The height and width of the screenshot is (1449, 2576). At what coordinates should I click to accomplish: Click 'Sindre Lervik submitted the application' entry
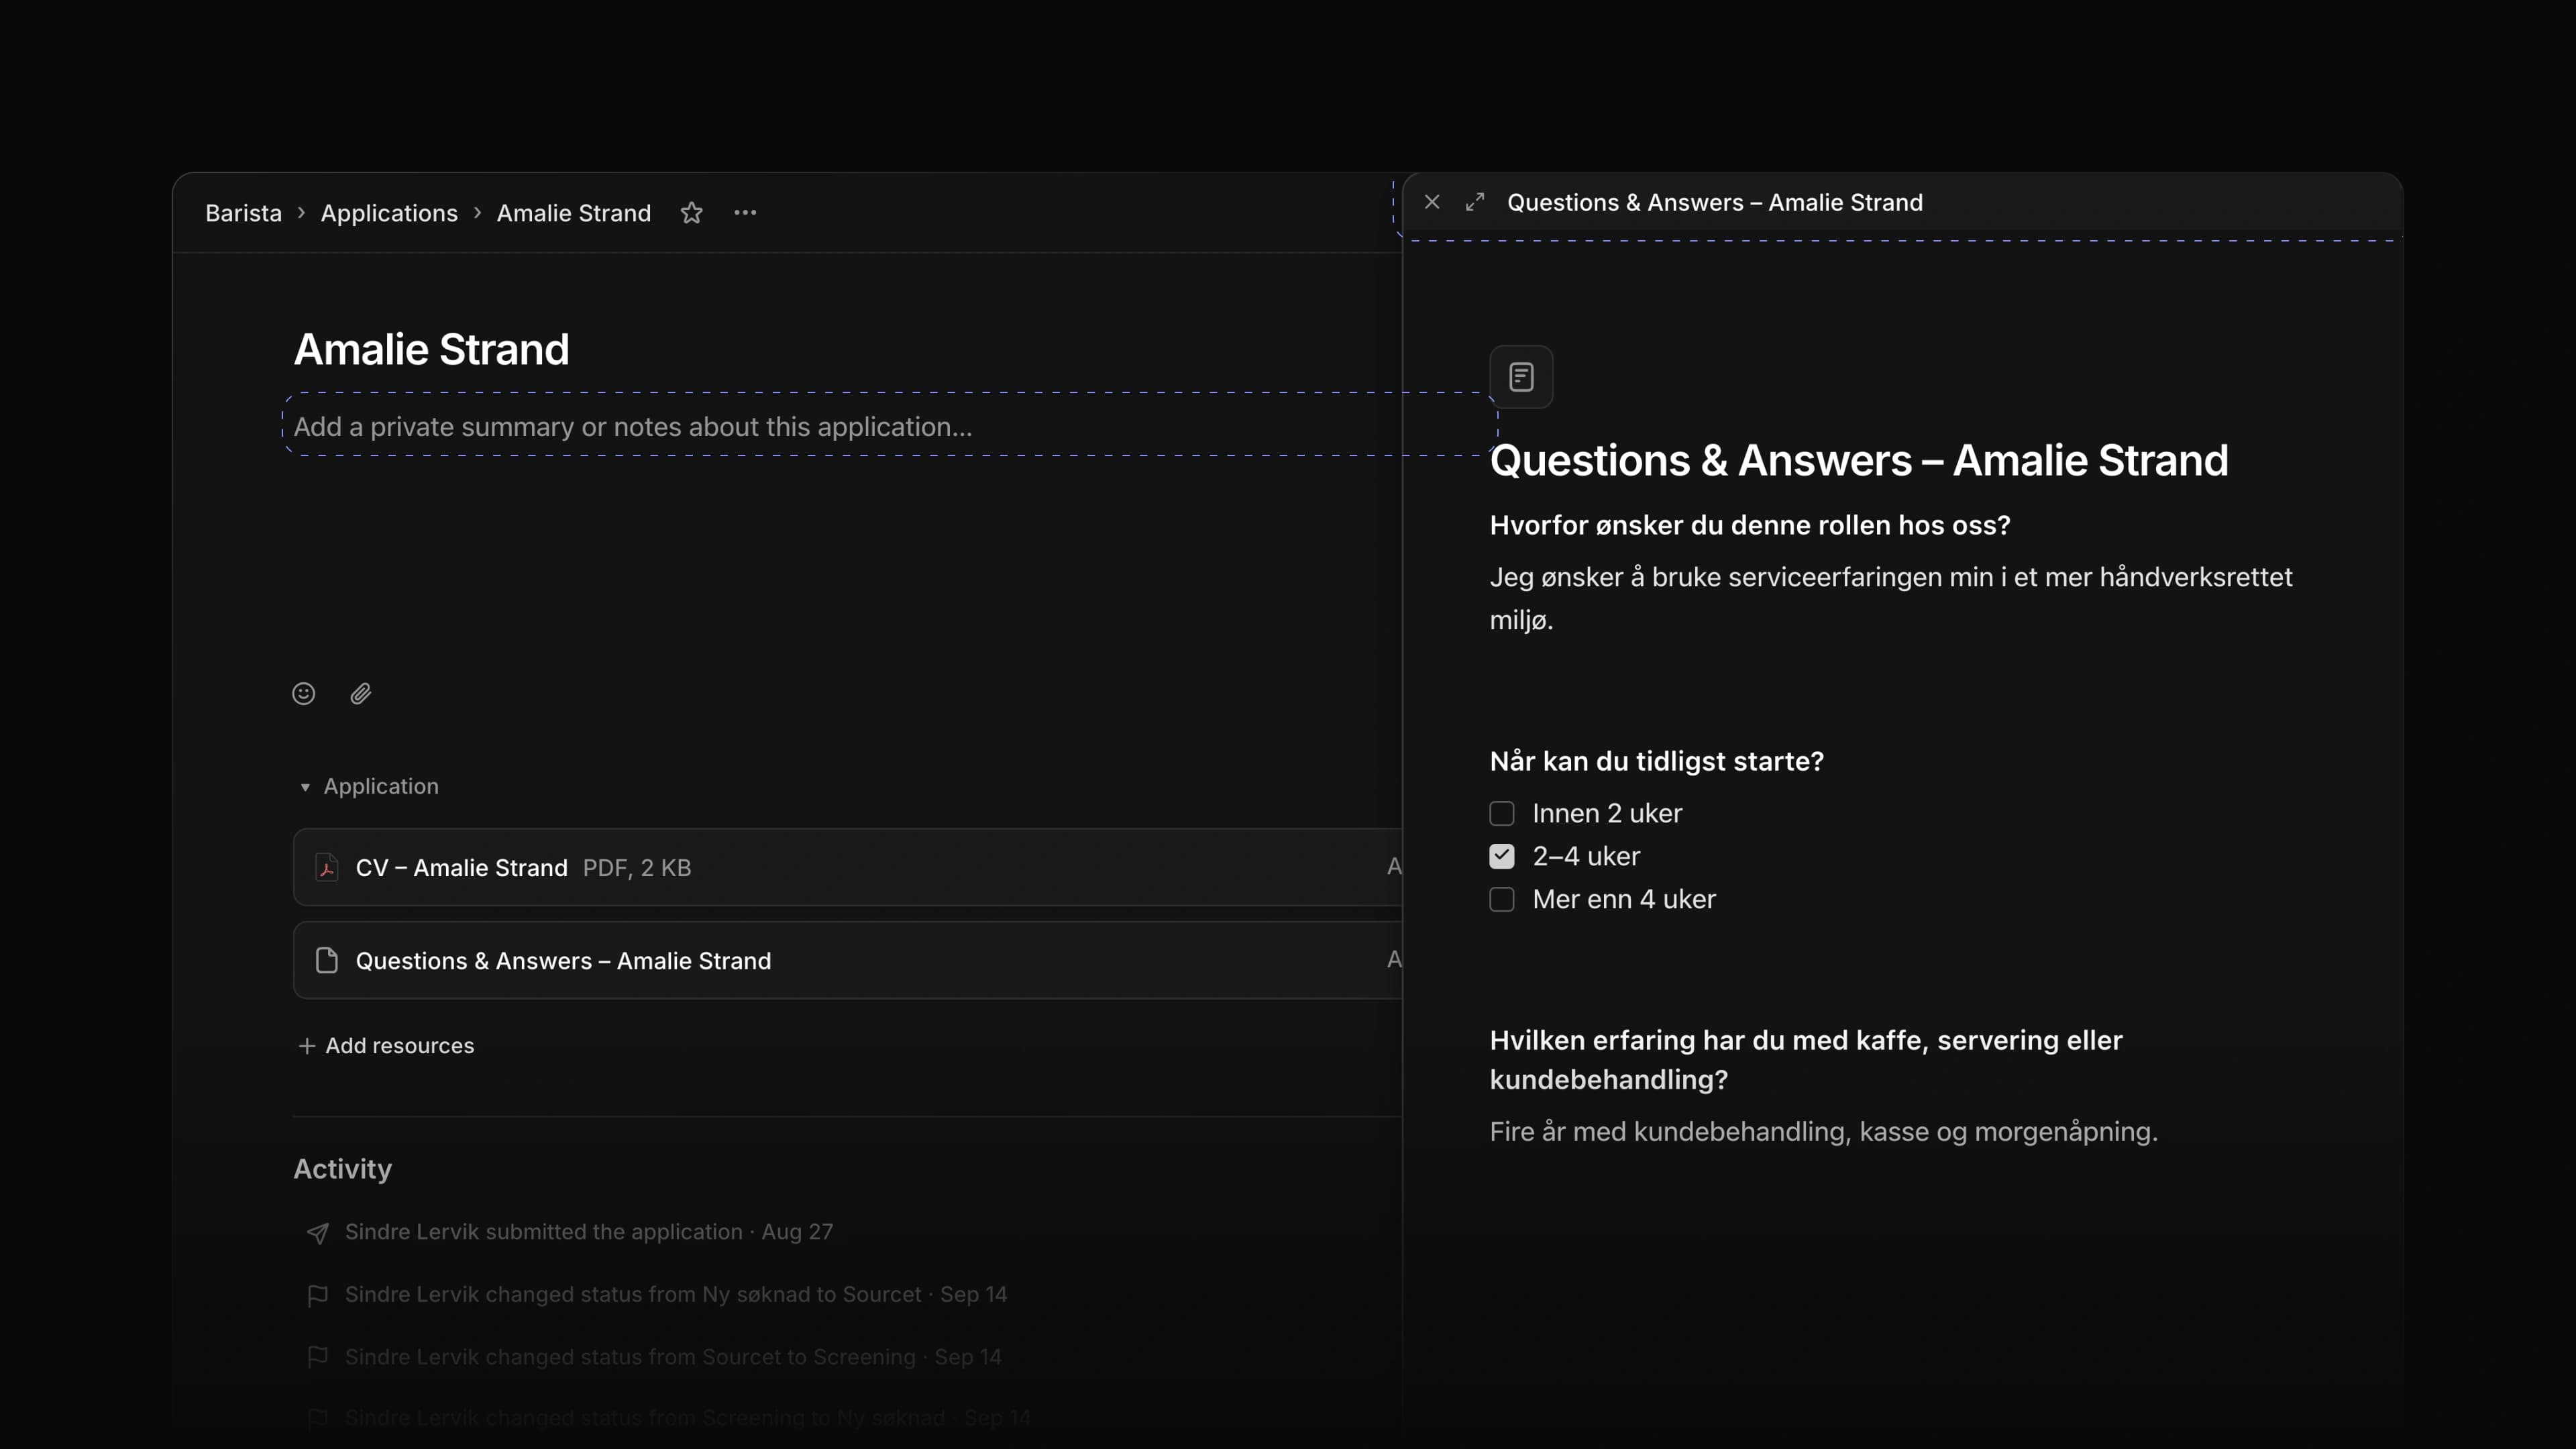click(x=588, y=1232)
